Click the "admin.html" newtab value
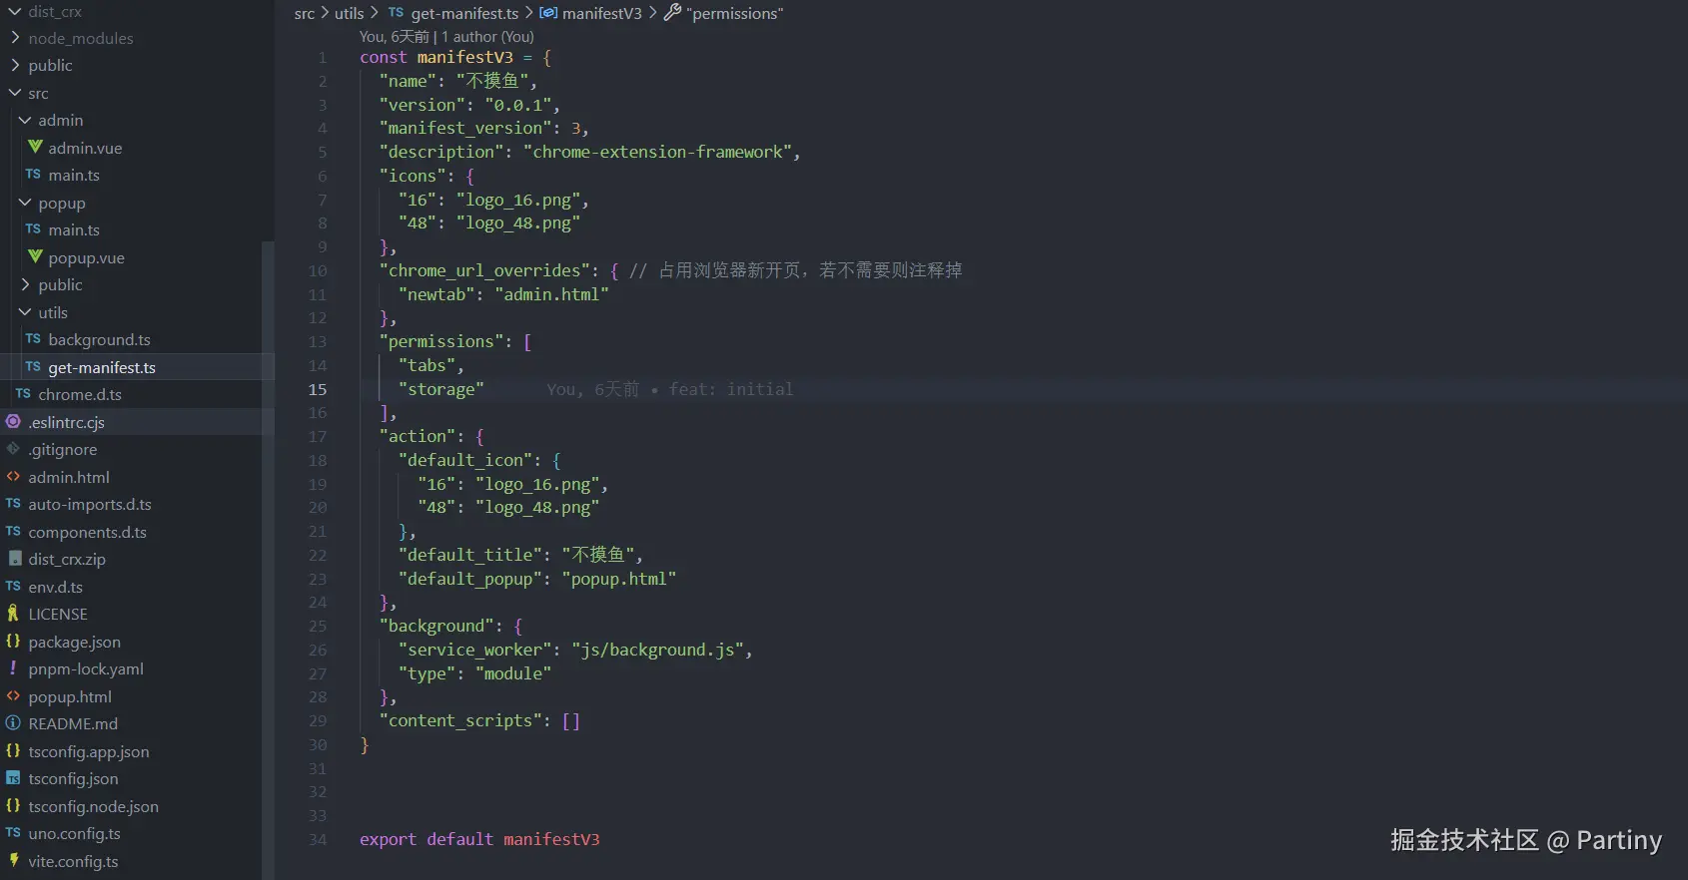 [x=551, y=294]
